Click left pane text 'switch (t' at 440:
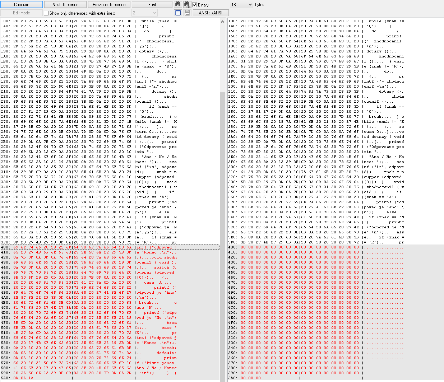 [165, 267]
